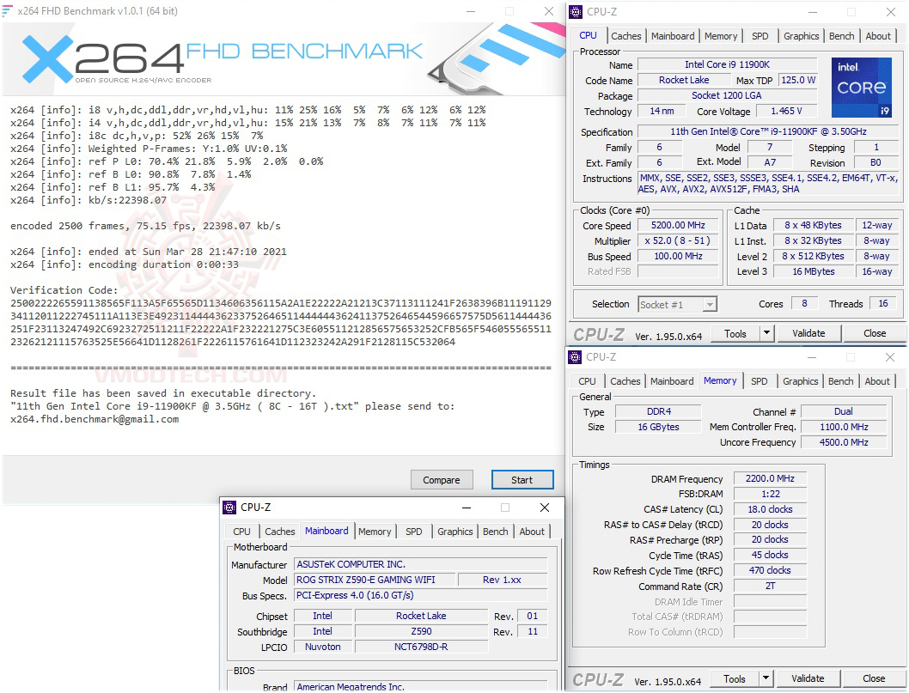Image resolution: width=909 pixels, height=693 pixels.
Task: Click the Compare button in x264 benchmark
Action: 441,480
